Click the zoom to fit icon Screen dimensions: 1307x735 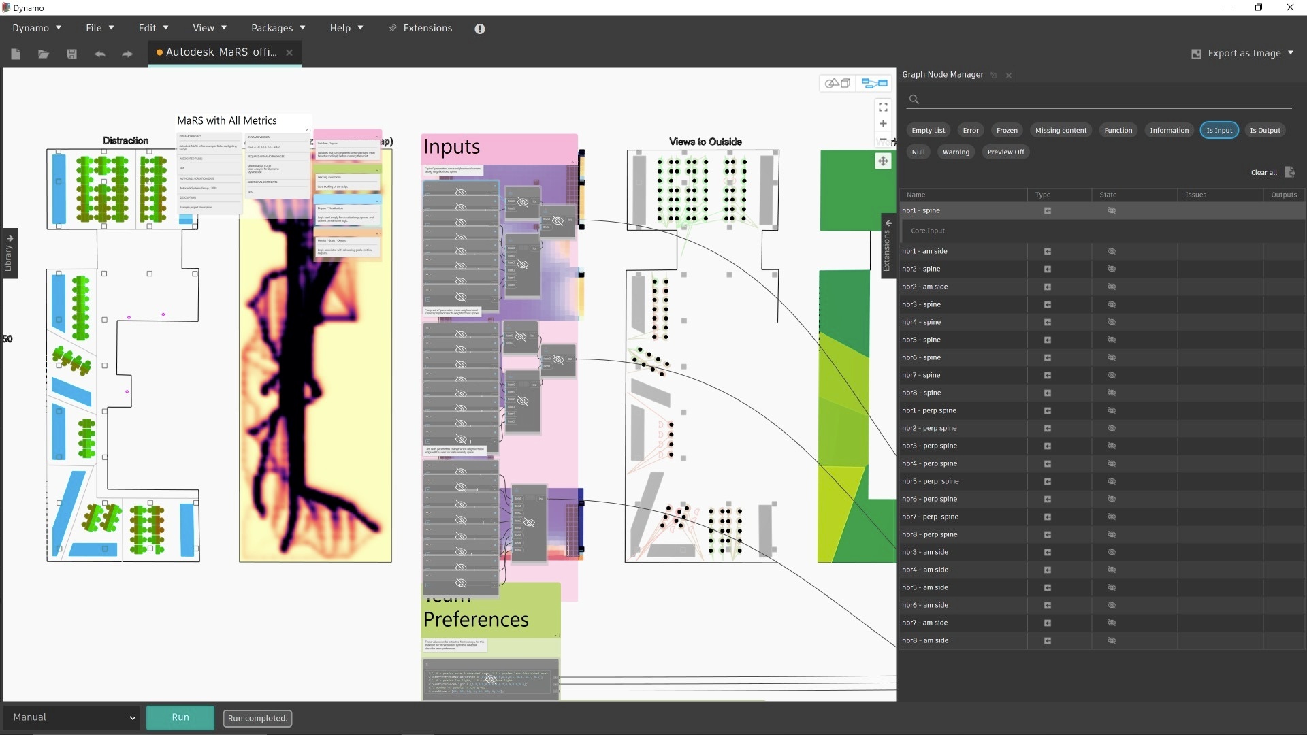pyautogui.click(x=883, y=108)
